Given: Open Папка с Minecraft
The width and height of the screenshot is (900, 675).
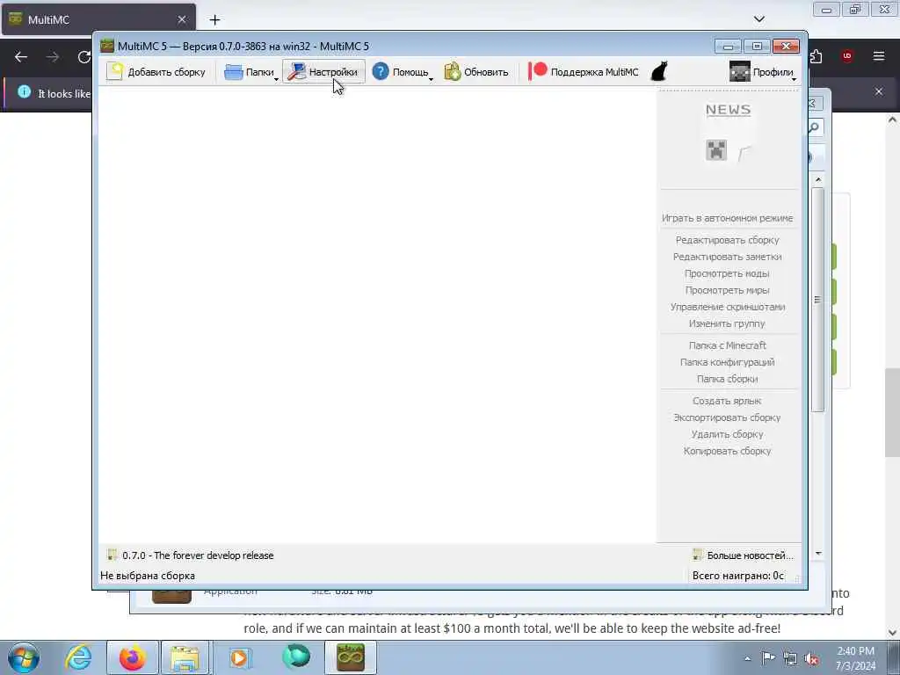Looking at the screenshot, I should (x=727, y=345).
